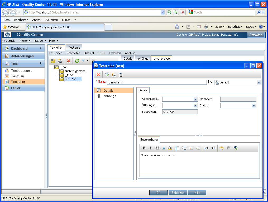Click the Abmelden button

(x=256, y=35)
